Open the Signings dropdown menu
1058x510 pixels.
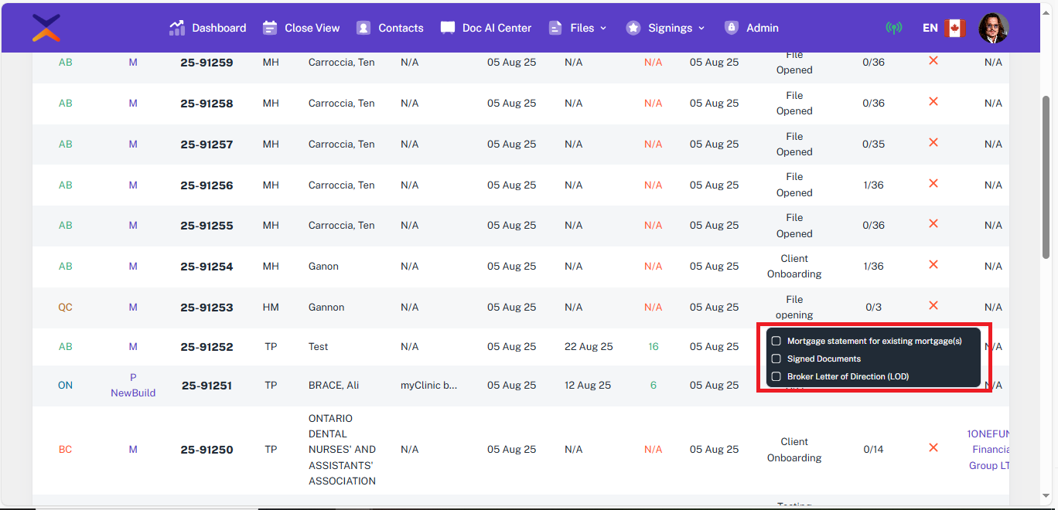point(666,28)
